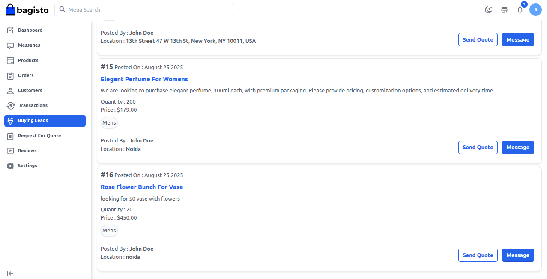Collapse the sidebar using bottom arrow
This screenshot has height=279, width=547.
pyautogui.click(x=10, y=273)
